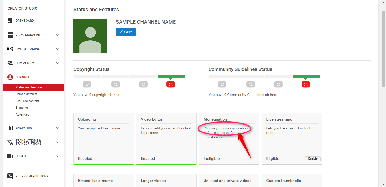Click 'You have 0 copyright strikes' text
Image resolution: width=386 pixels, height=187 pixels.
(x=97, y=95)
